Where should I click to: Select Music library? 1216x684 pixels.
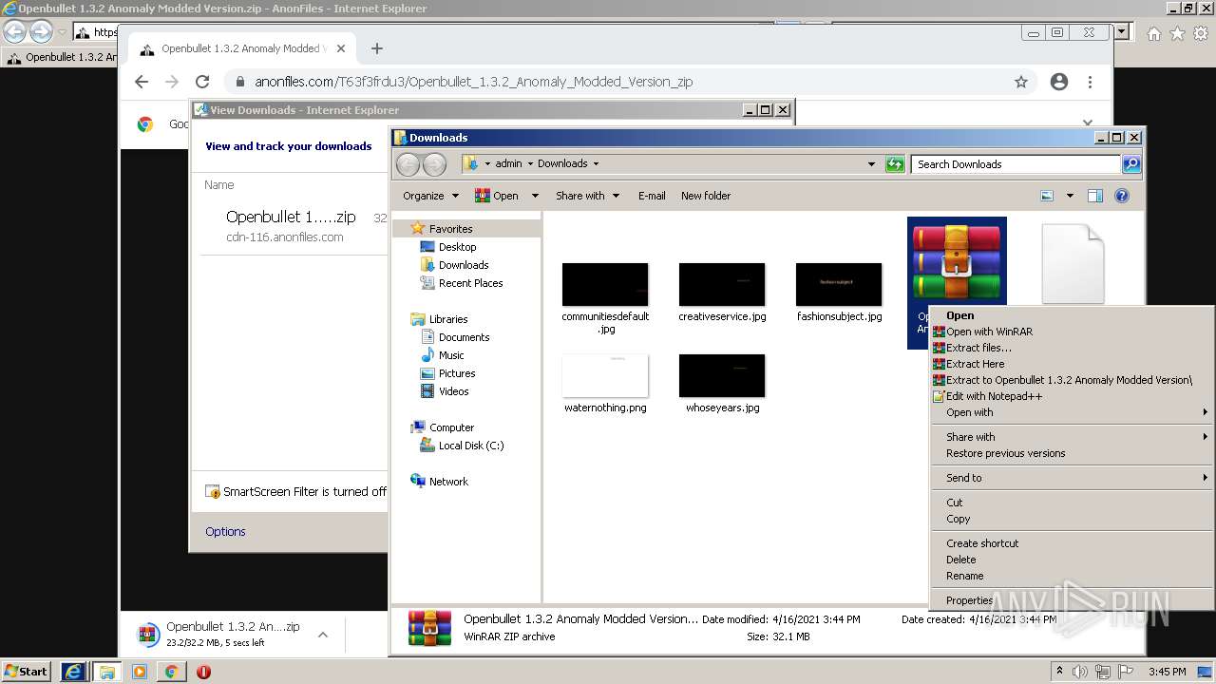click(x=451, y=355)
